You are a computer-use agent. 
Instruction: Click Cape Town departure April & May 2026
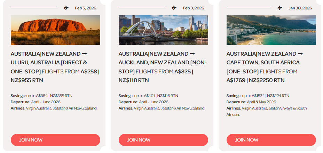252,102
